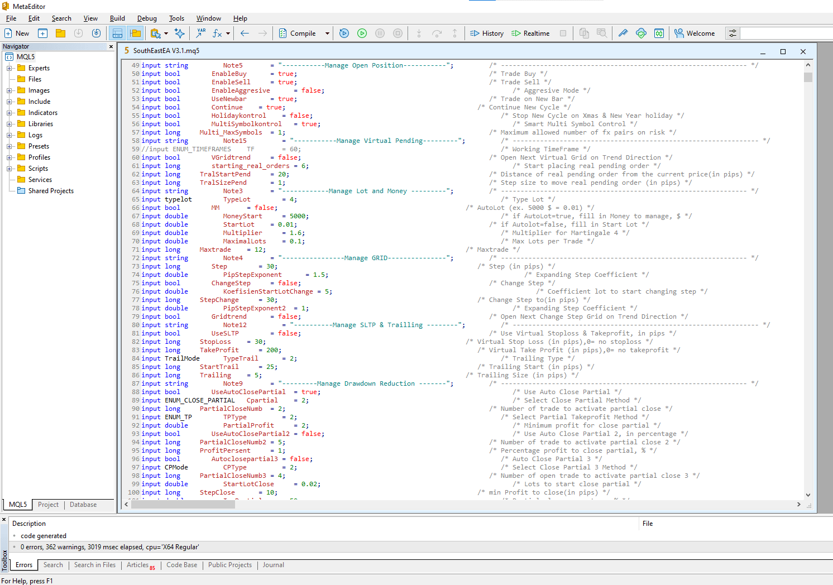Click the cloud protector shield icon
The height and width of the screenshot is (585, 833).
641,33
